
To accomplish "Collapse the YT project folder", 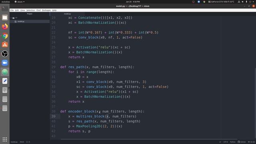I will [x=11, y=18].
